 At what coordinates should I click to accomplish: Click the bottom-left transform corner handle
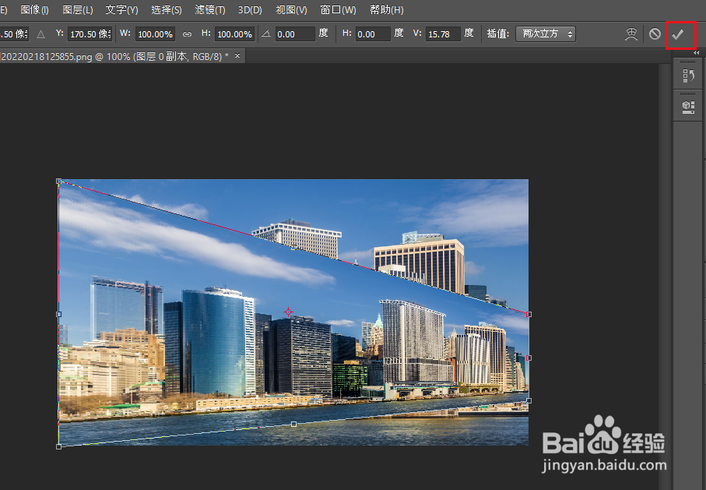(x=59, y=446)
